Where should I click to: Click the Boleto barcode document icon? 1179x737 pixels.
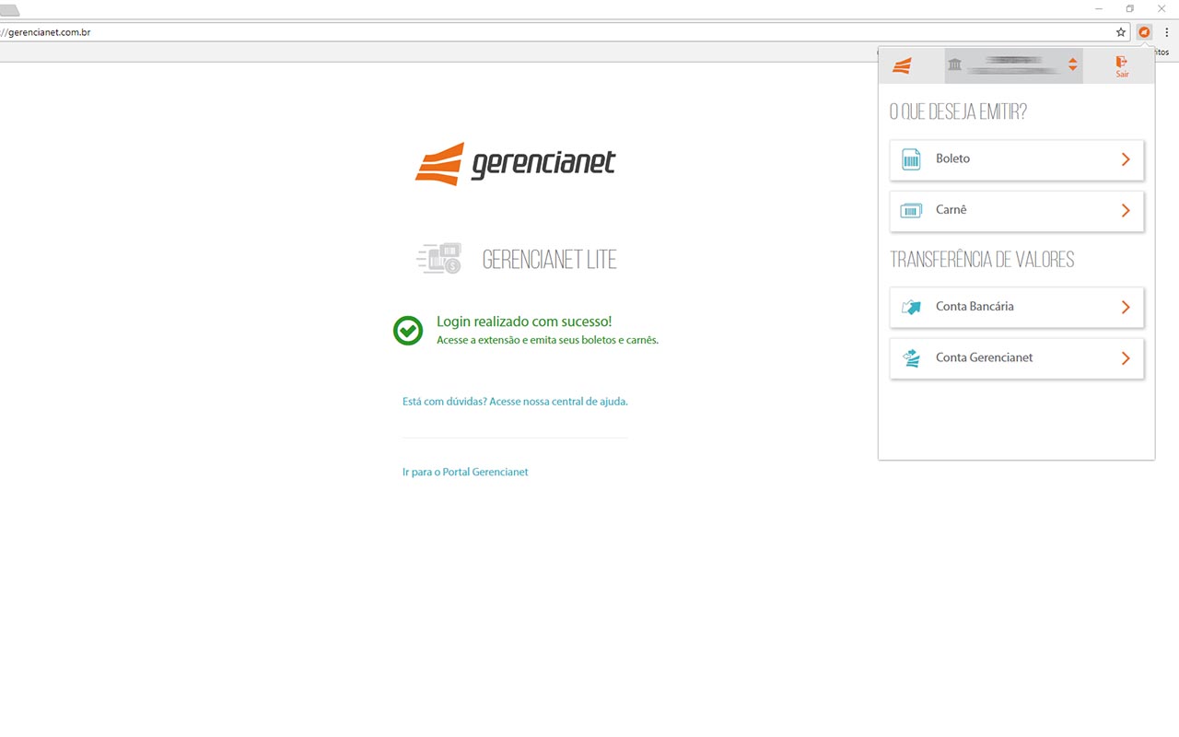(911, 159)
